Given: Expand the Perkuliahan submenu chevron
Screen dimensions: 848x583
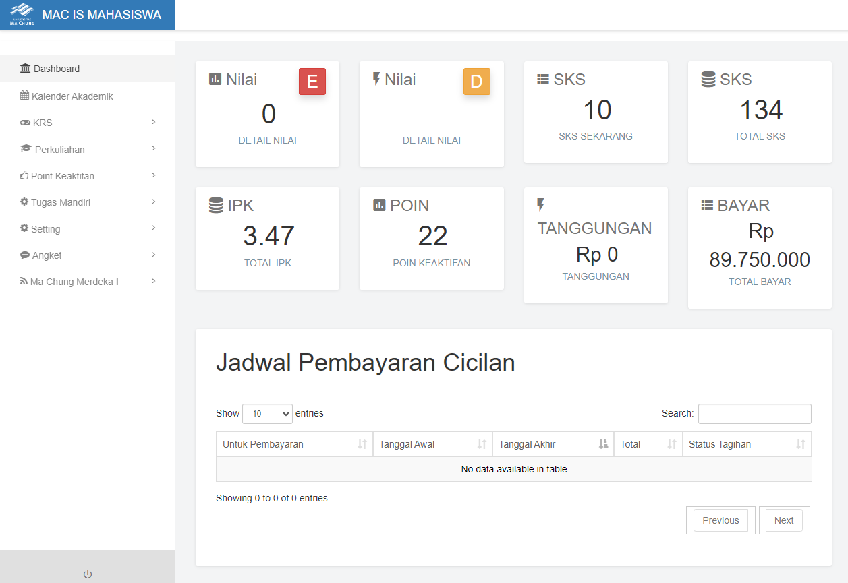Looking at the screenshot, I should tap(154, 148).
